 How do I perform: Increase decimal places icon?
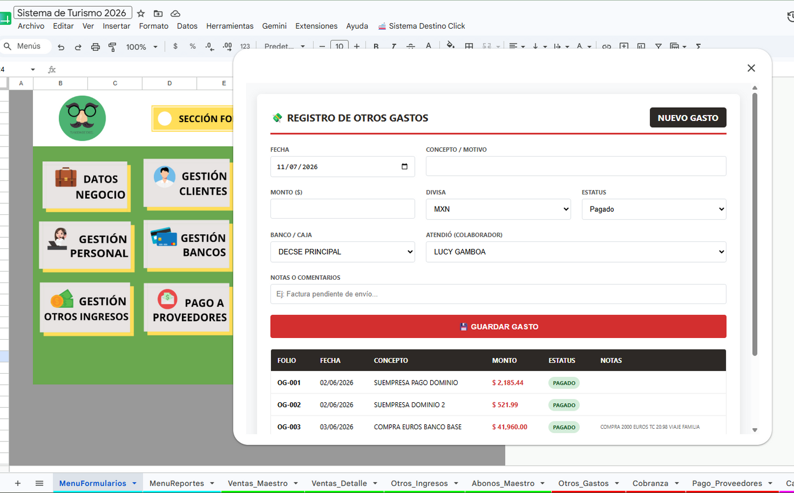click(227, 47)
